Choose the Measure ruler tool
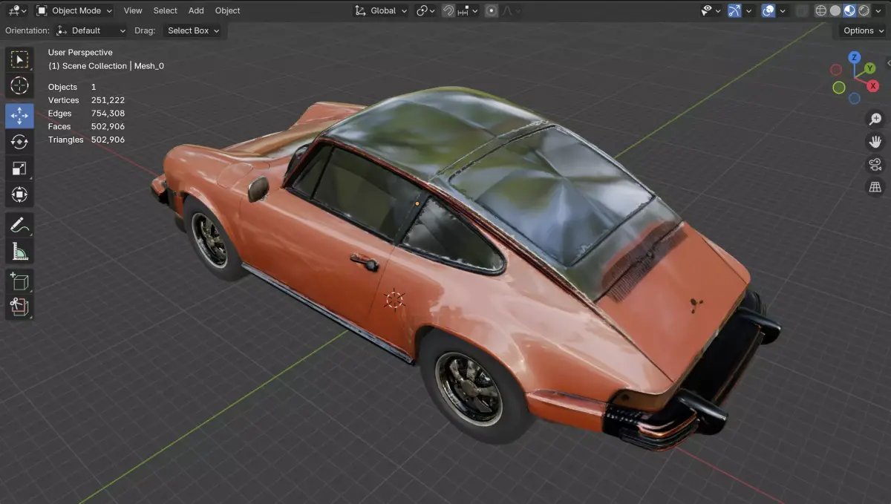Viewport: 891px width, 504px height. click(19, 252)
